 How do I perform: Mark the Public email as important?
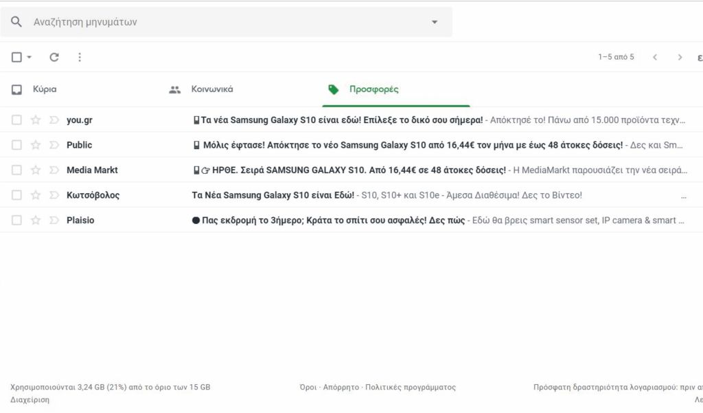tap(54, 145)
